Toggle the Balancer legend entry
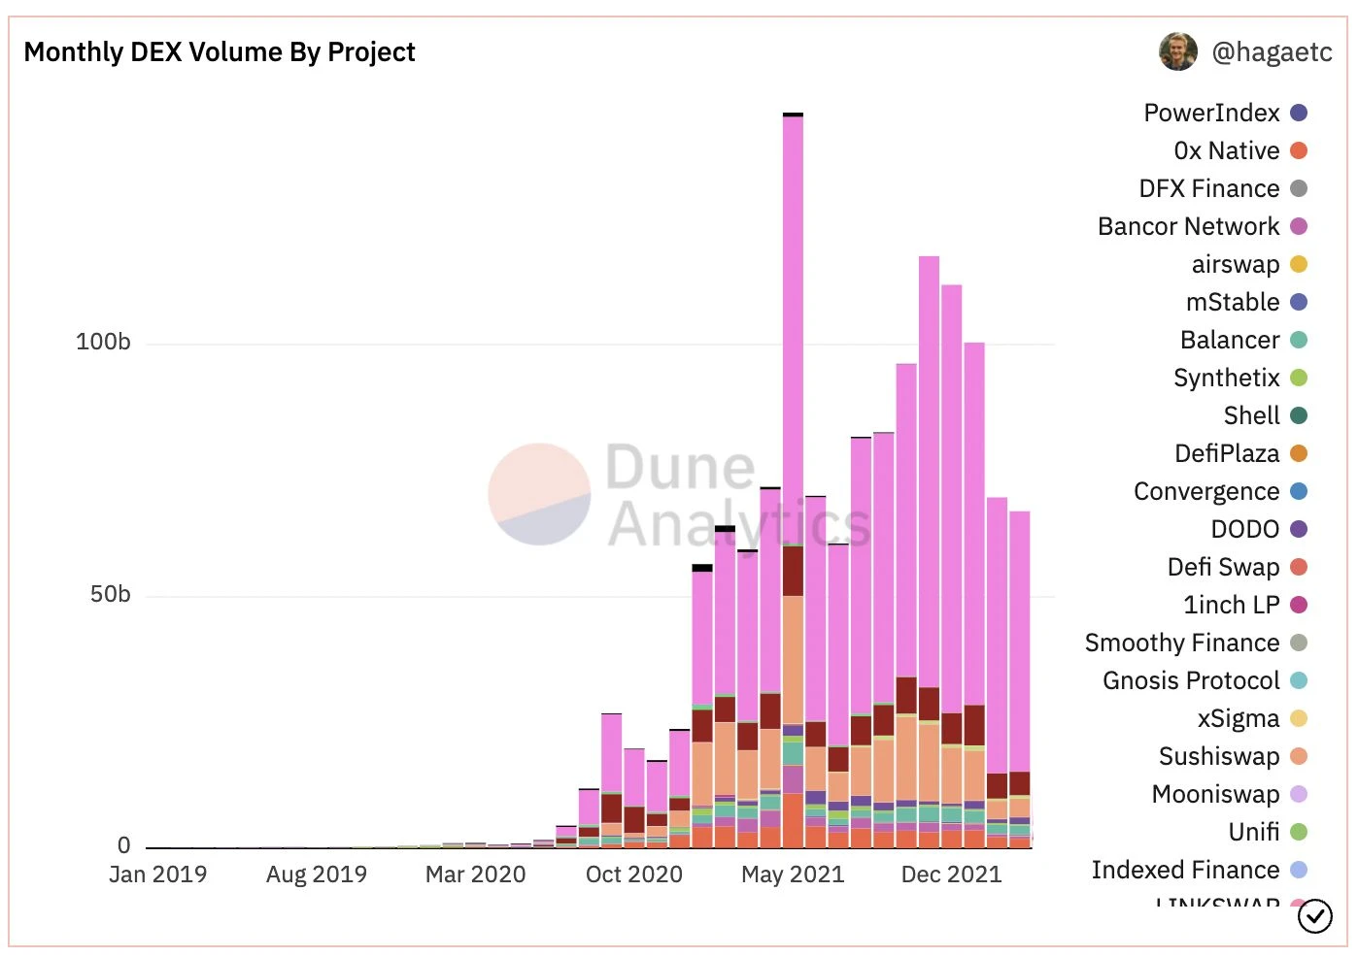 [1243, 341]
